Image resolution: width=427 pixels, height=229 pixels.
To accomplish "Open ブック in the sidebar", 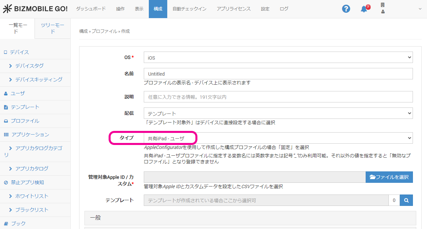I will point(18,223).
